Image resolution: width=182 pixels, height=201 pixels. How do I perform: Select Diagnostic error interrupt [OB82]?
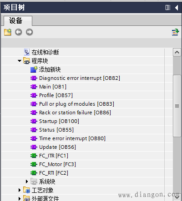tap(80, 78)
